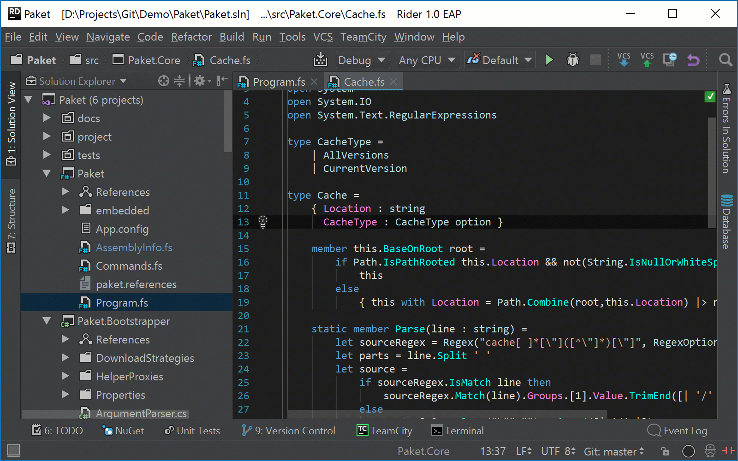Open the search everywhere magnifier
Image resolution: width=738 pixels, height=461 pixels.
coord(725,60)
